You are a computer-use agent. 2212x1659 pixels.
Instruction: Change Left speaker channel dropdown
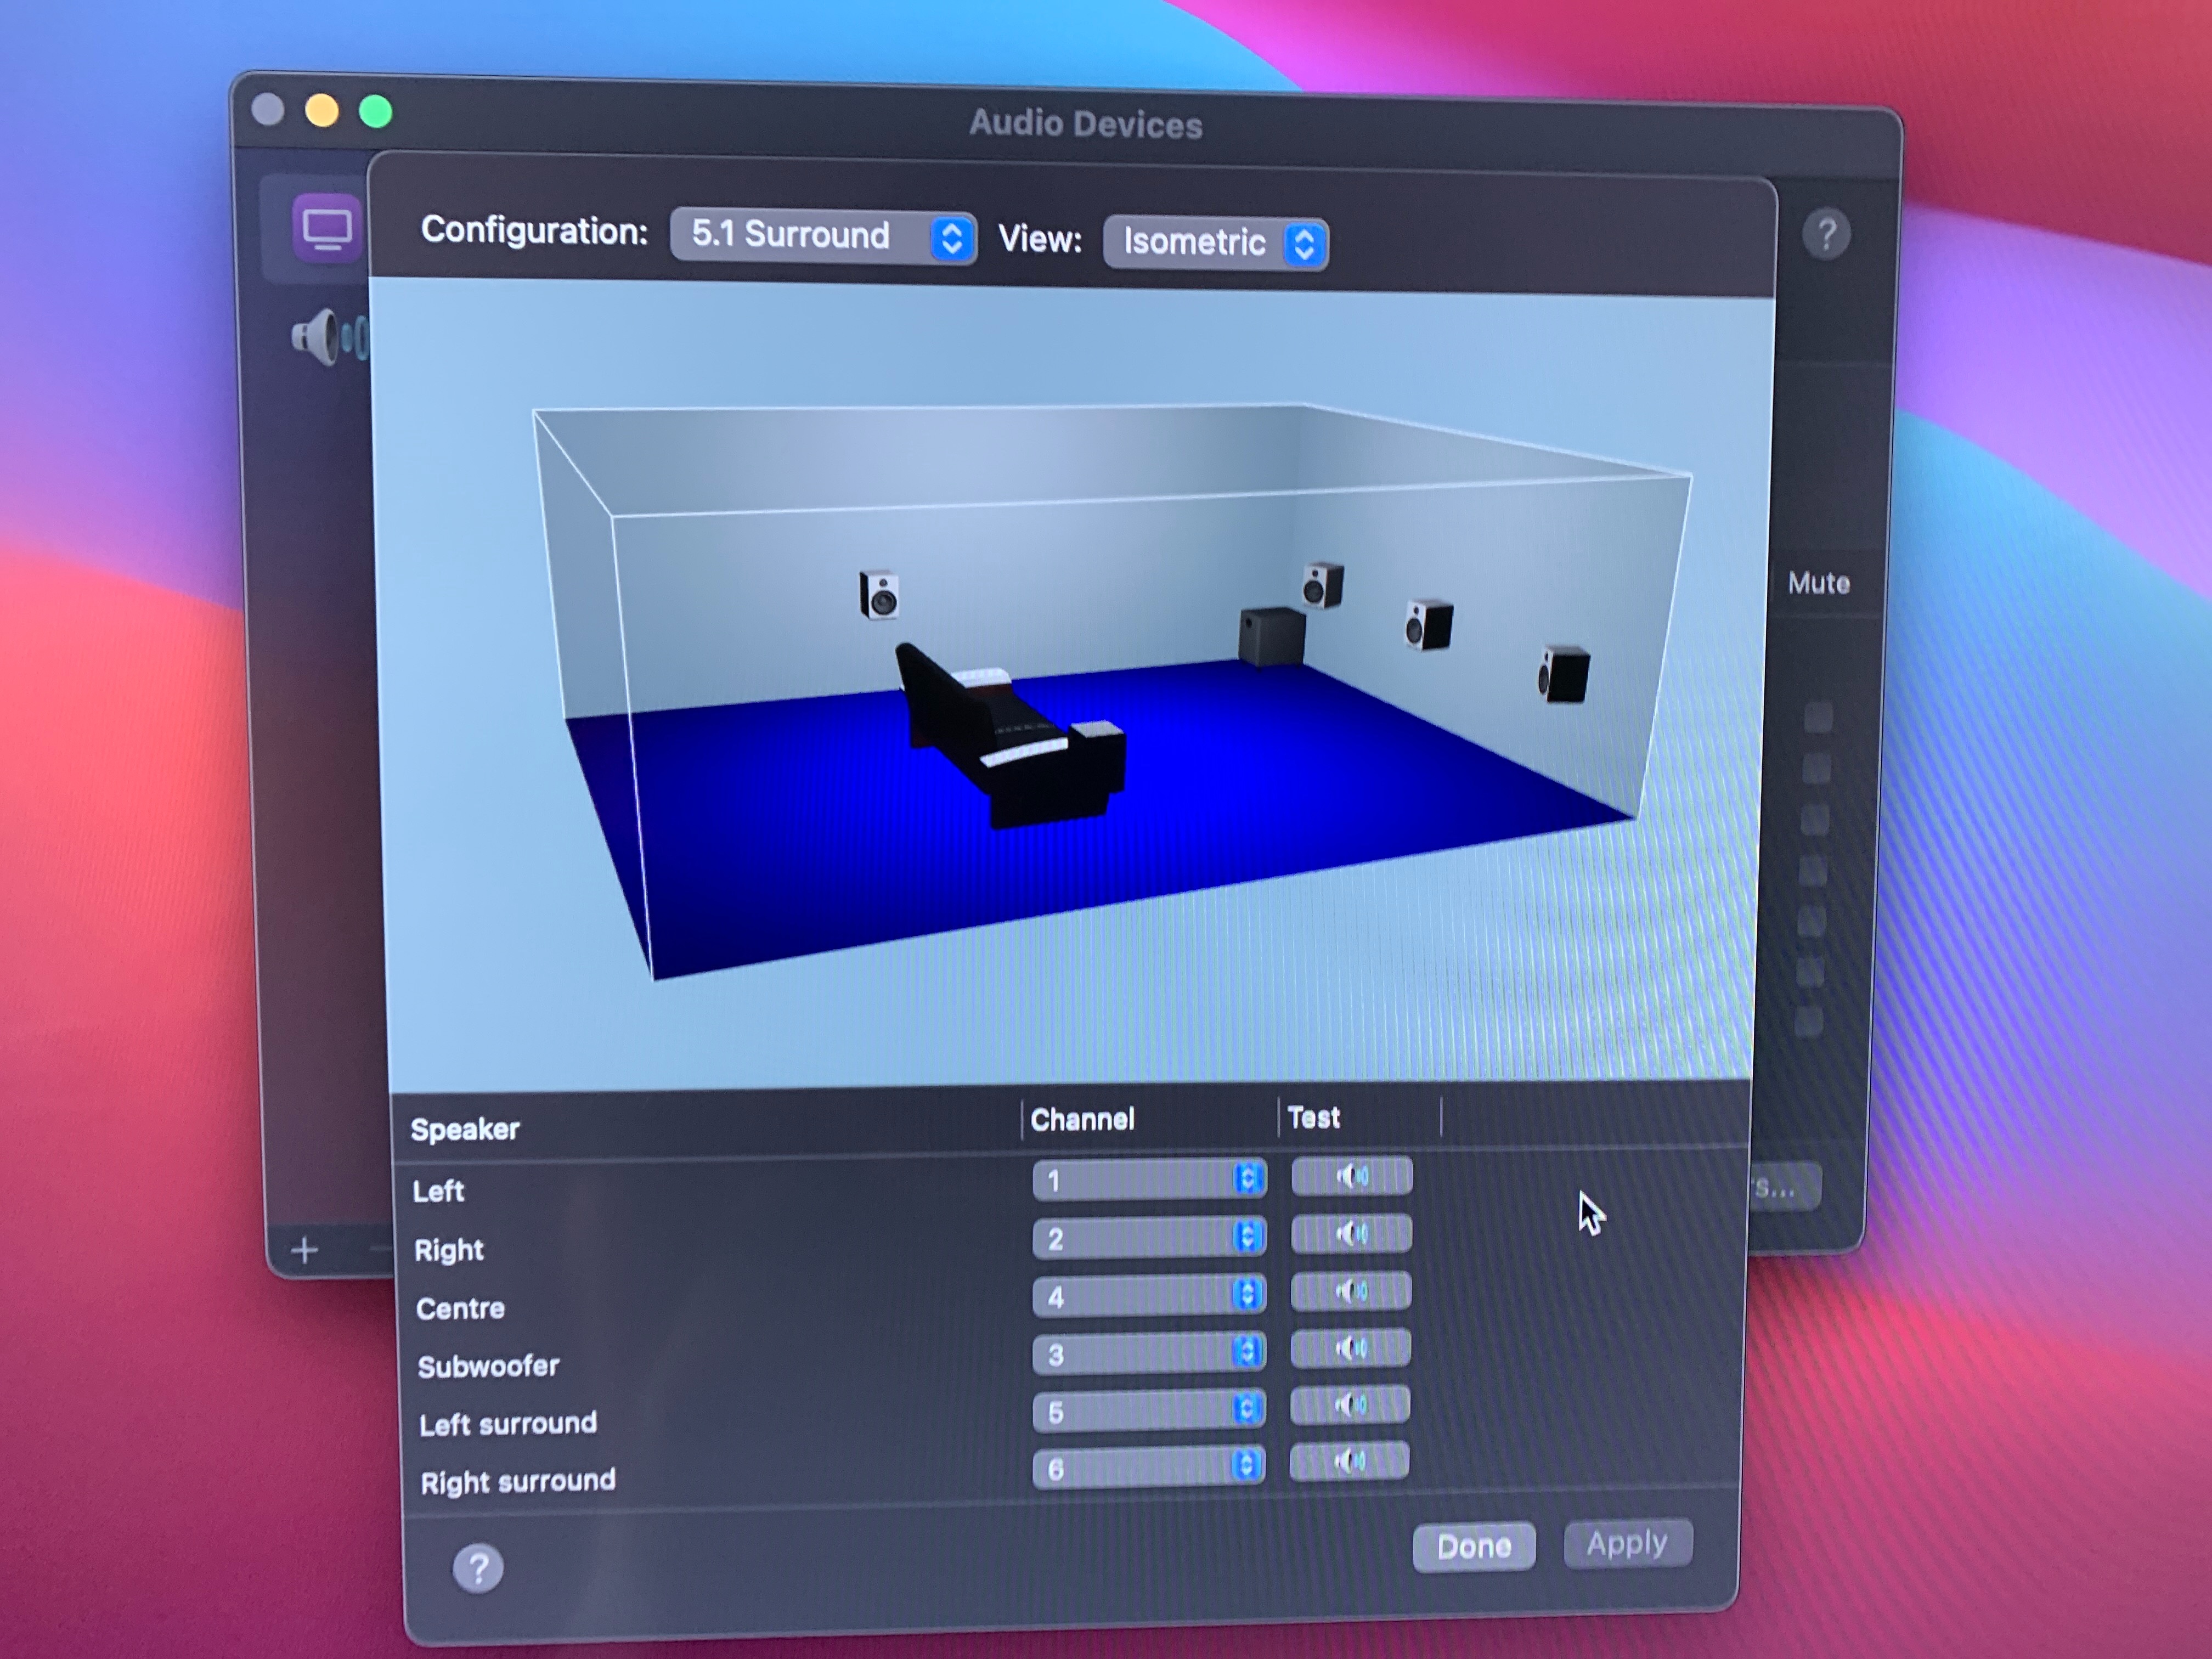coord(1149,1181)
